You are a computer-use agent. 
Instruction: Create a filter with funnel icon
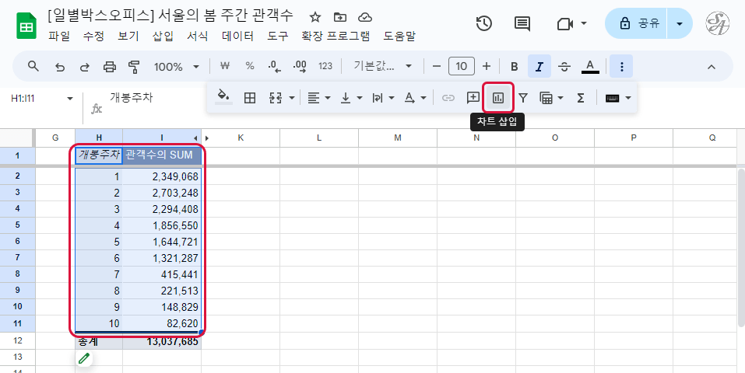[523, 98]
